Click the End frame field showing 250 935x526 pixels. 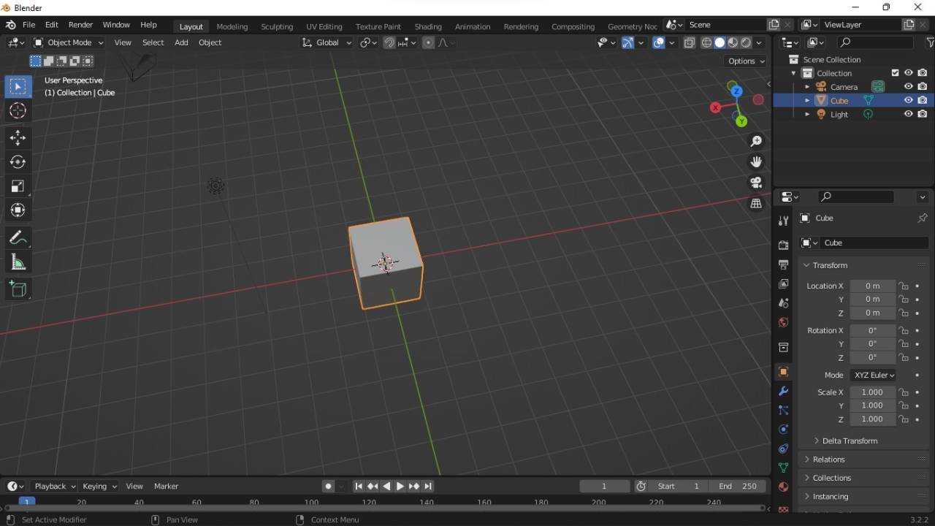click(736, 486)
